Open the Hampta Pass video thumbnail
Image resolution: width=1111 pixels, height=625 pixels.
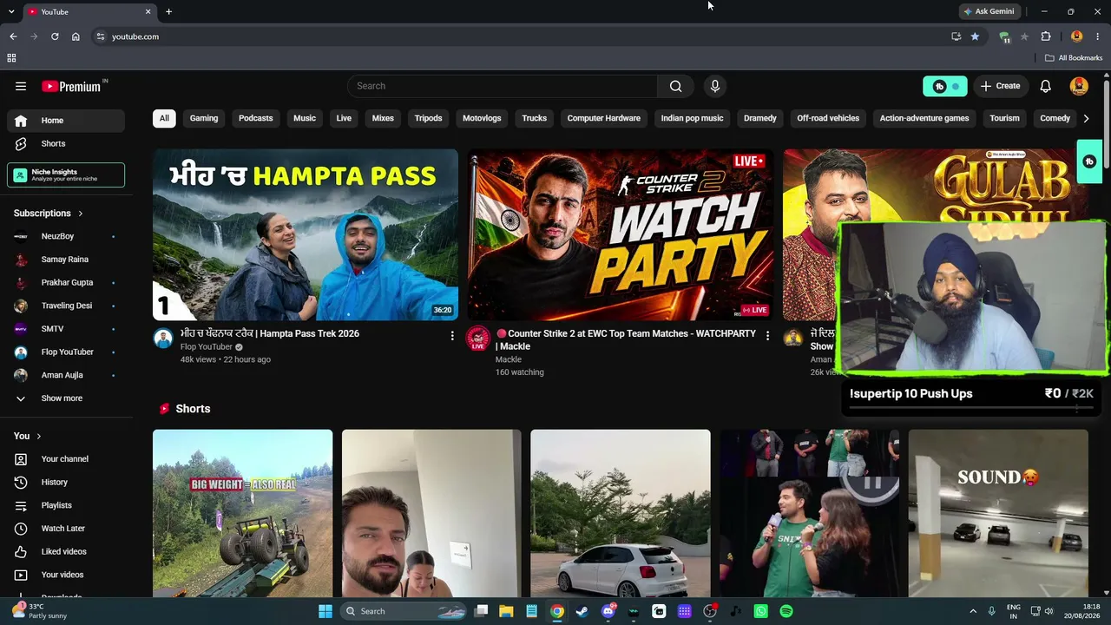[306, 234]
